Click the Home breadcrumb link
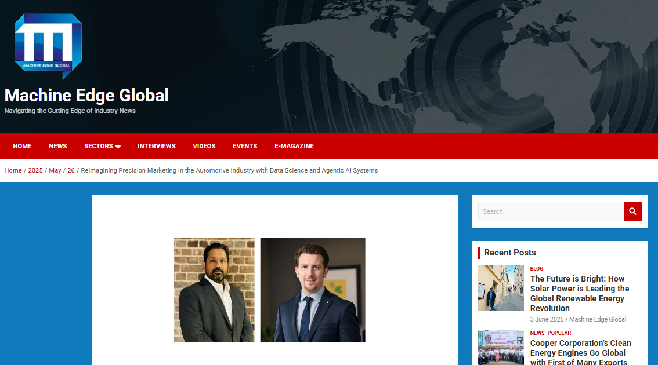The height and width of the screenshot is (365, 658). tap(13, 170)
